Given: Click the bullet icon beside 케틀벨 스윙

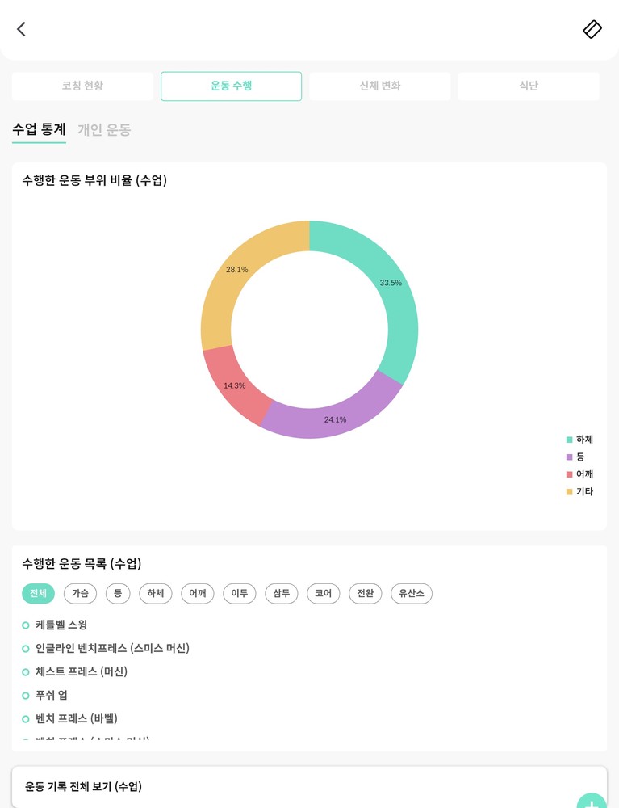Looking at the screenshot, I should [x=26, y=625].
